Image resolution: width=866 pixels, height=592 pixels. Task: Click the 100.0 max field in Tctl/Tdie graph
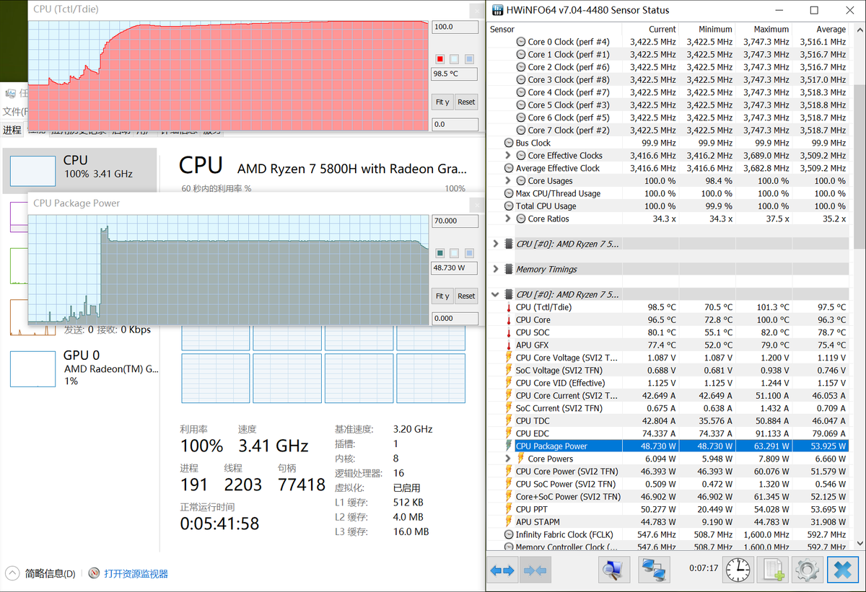click(455, 27)
